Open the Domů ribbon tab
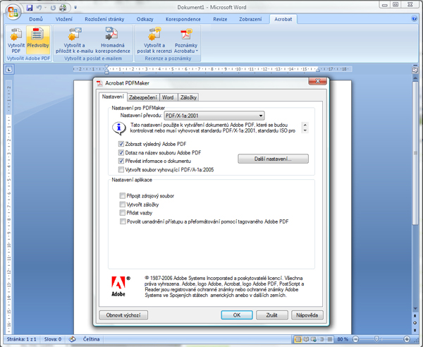This screenshot has width=423, height=347. coord(36,19)
